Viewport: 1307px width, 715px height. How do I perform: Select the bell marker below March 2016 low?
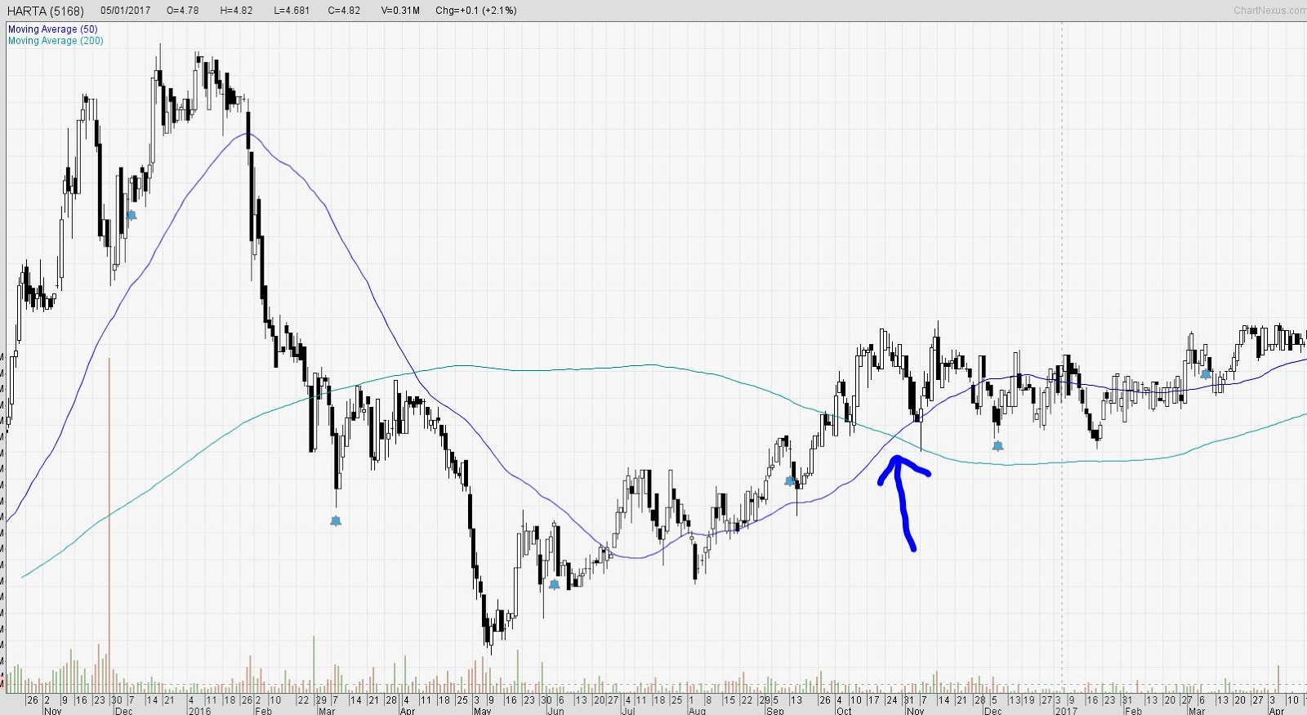[336, 521]
